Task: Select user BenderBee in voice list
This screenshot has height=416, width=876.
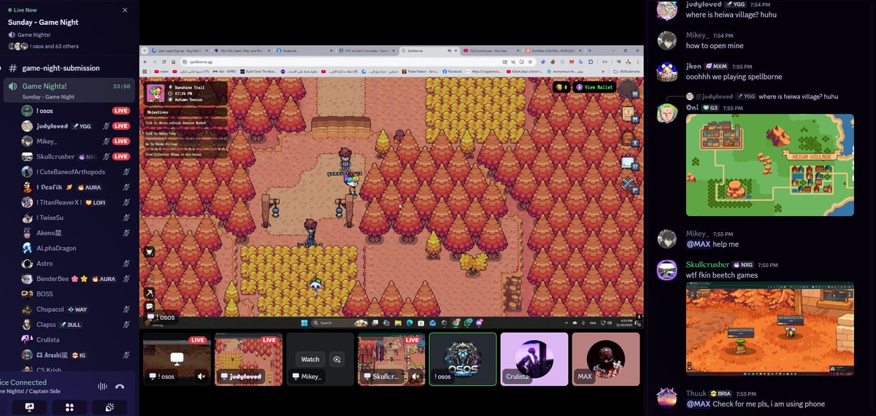Action: 77,279
